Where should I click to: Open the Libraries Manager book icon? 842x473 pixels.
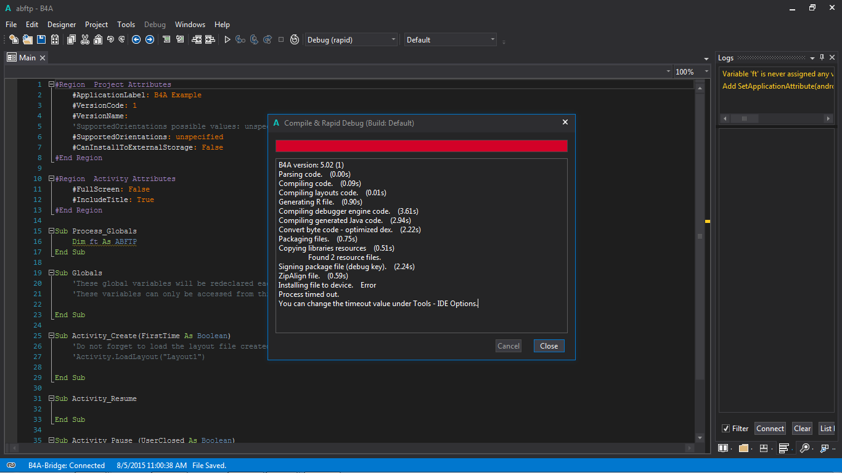pos(723,448)
